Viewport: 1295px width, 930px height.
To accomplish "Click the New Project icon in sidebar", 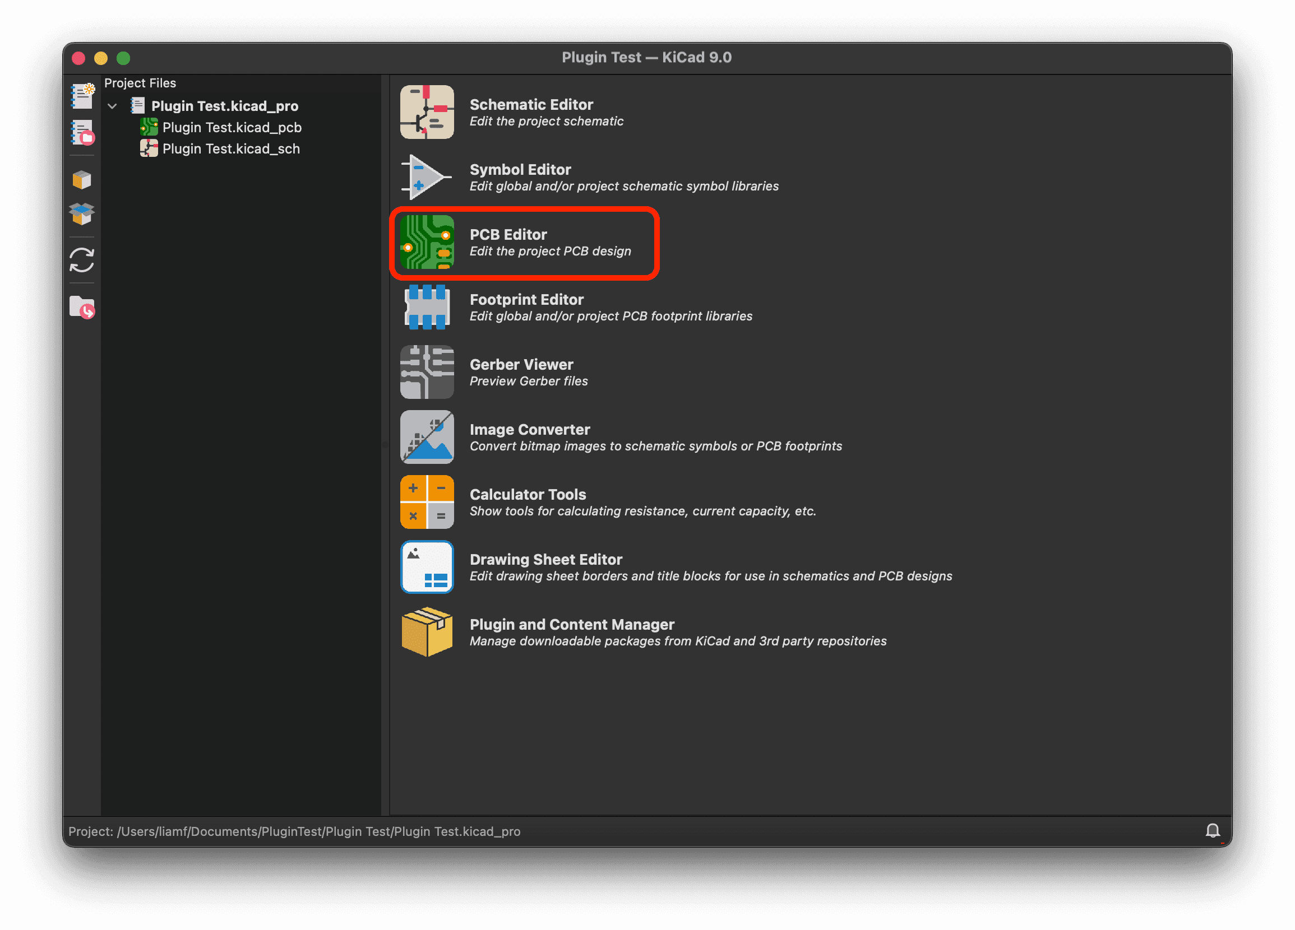I will [82, 96].
